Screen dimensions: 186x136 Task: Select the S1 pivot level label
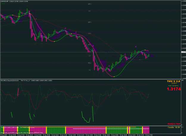90,56
